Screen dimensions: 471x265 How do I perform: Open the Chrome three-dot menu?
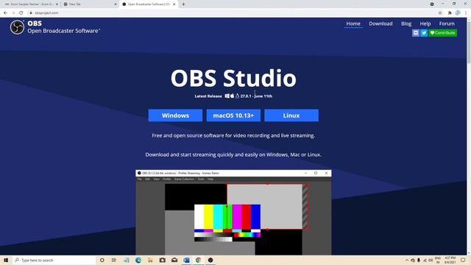click(x=466, y=13)
